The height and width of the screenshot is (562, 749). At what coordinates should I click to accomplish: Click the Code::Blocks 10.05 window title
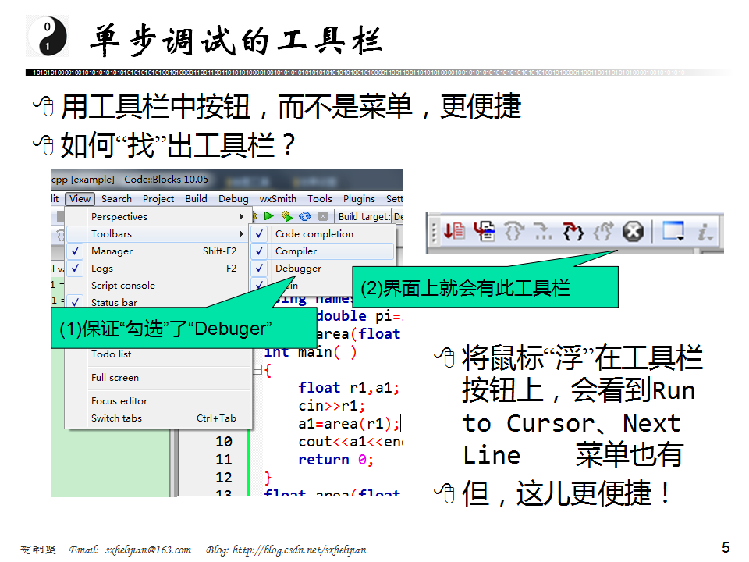pos(166,180)
